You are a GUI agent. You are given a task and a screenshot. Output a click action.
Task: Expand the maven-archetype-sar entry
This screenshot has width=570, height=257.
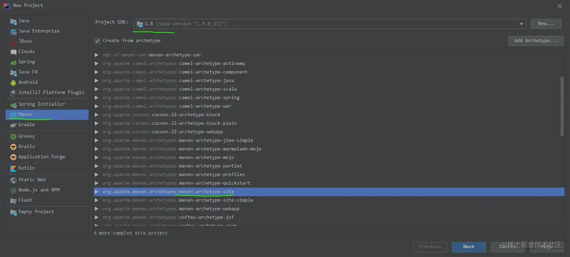97,55
